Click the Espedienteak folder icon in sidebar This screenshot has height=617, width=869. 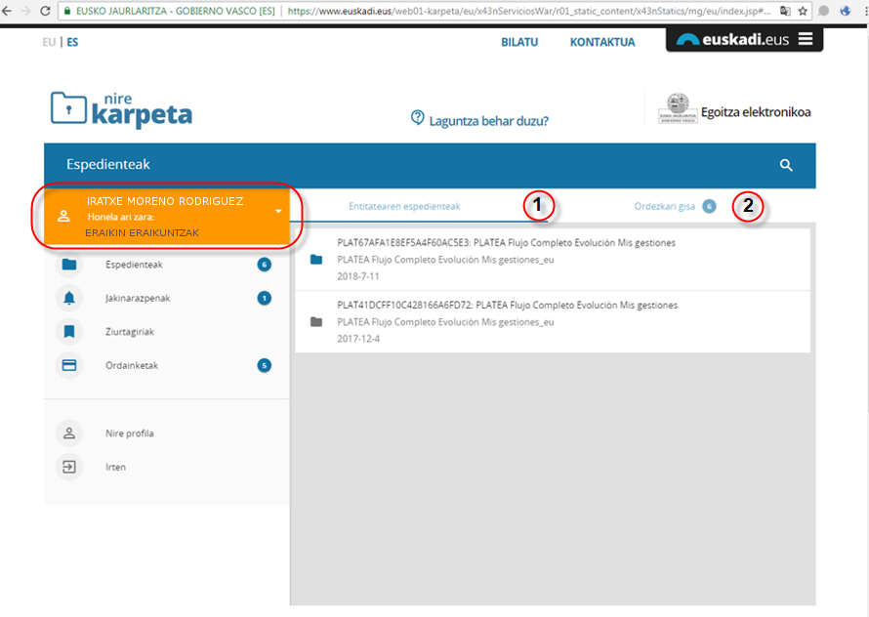pos(68,265)
